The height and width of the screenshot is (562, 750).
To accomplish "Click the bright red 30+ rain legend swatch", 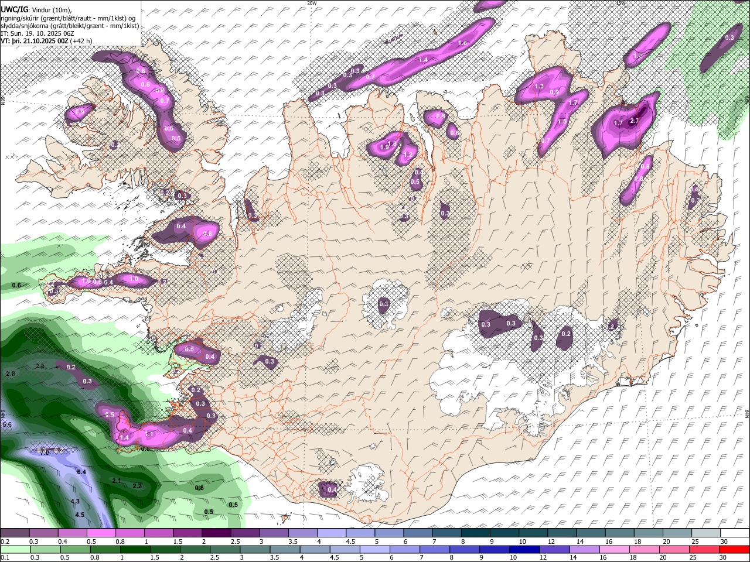I will pos(734,549).
